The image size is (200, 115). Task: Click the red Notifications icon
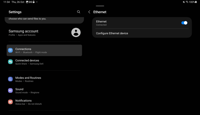pyautogui.click(x=10, y=102)
